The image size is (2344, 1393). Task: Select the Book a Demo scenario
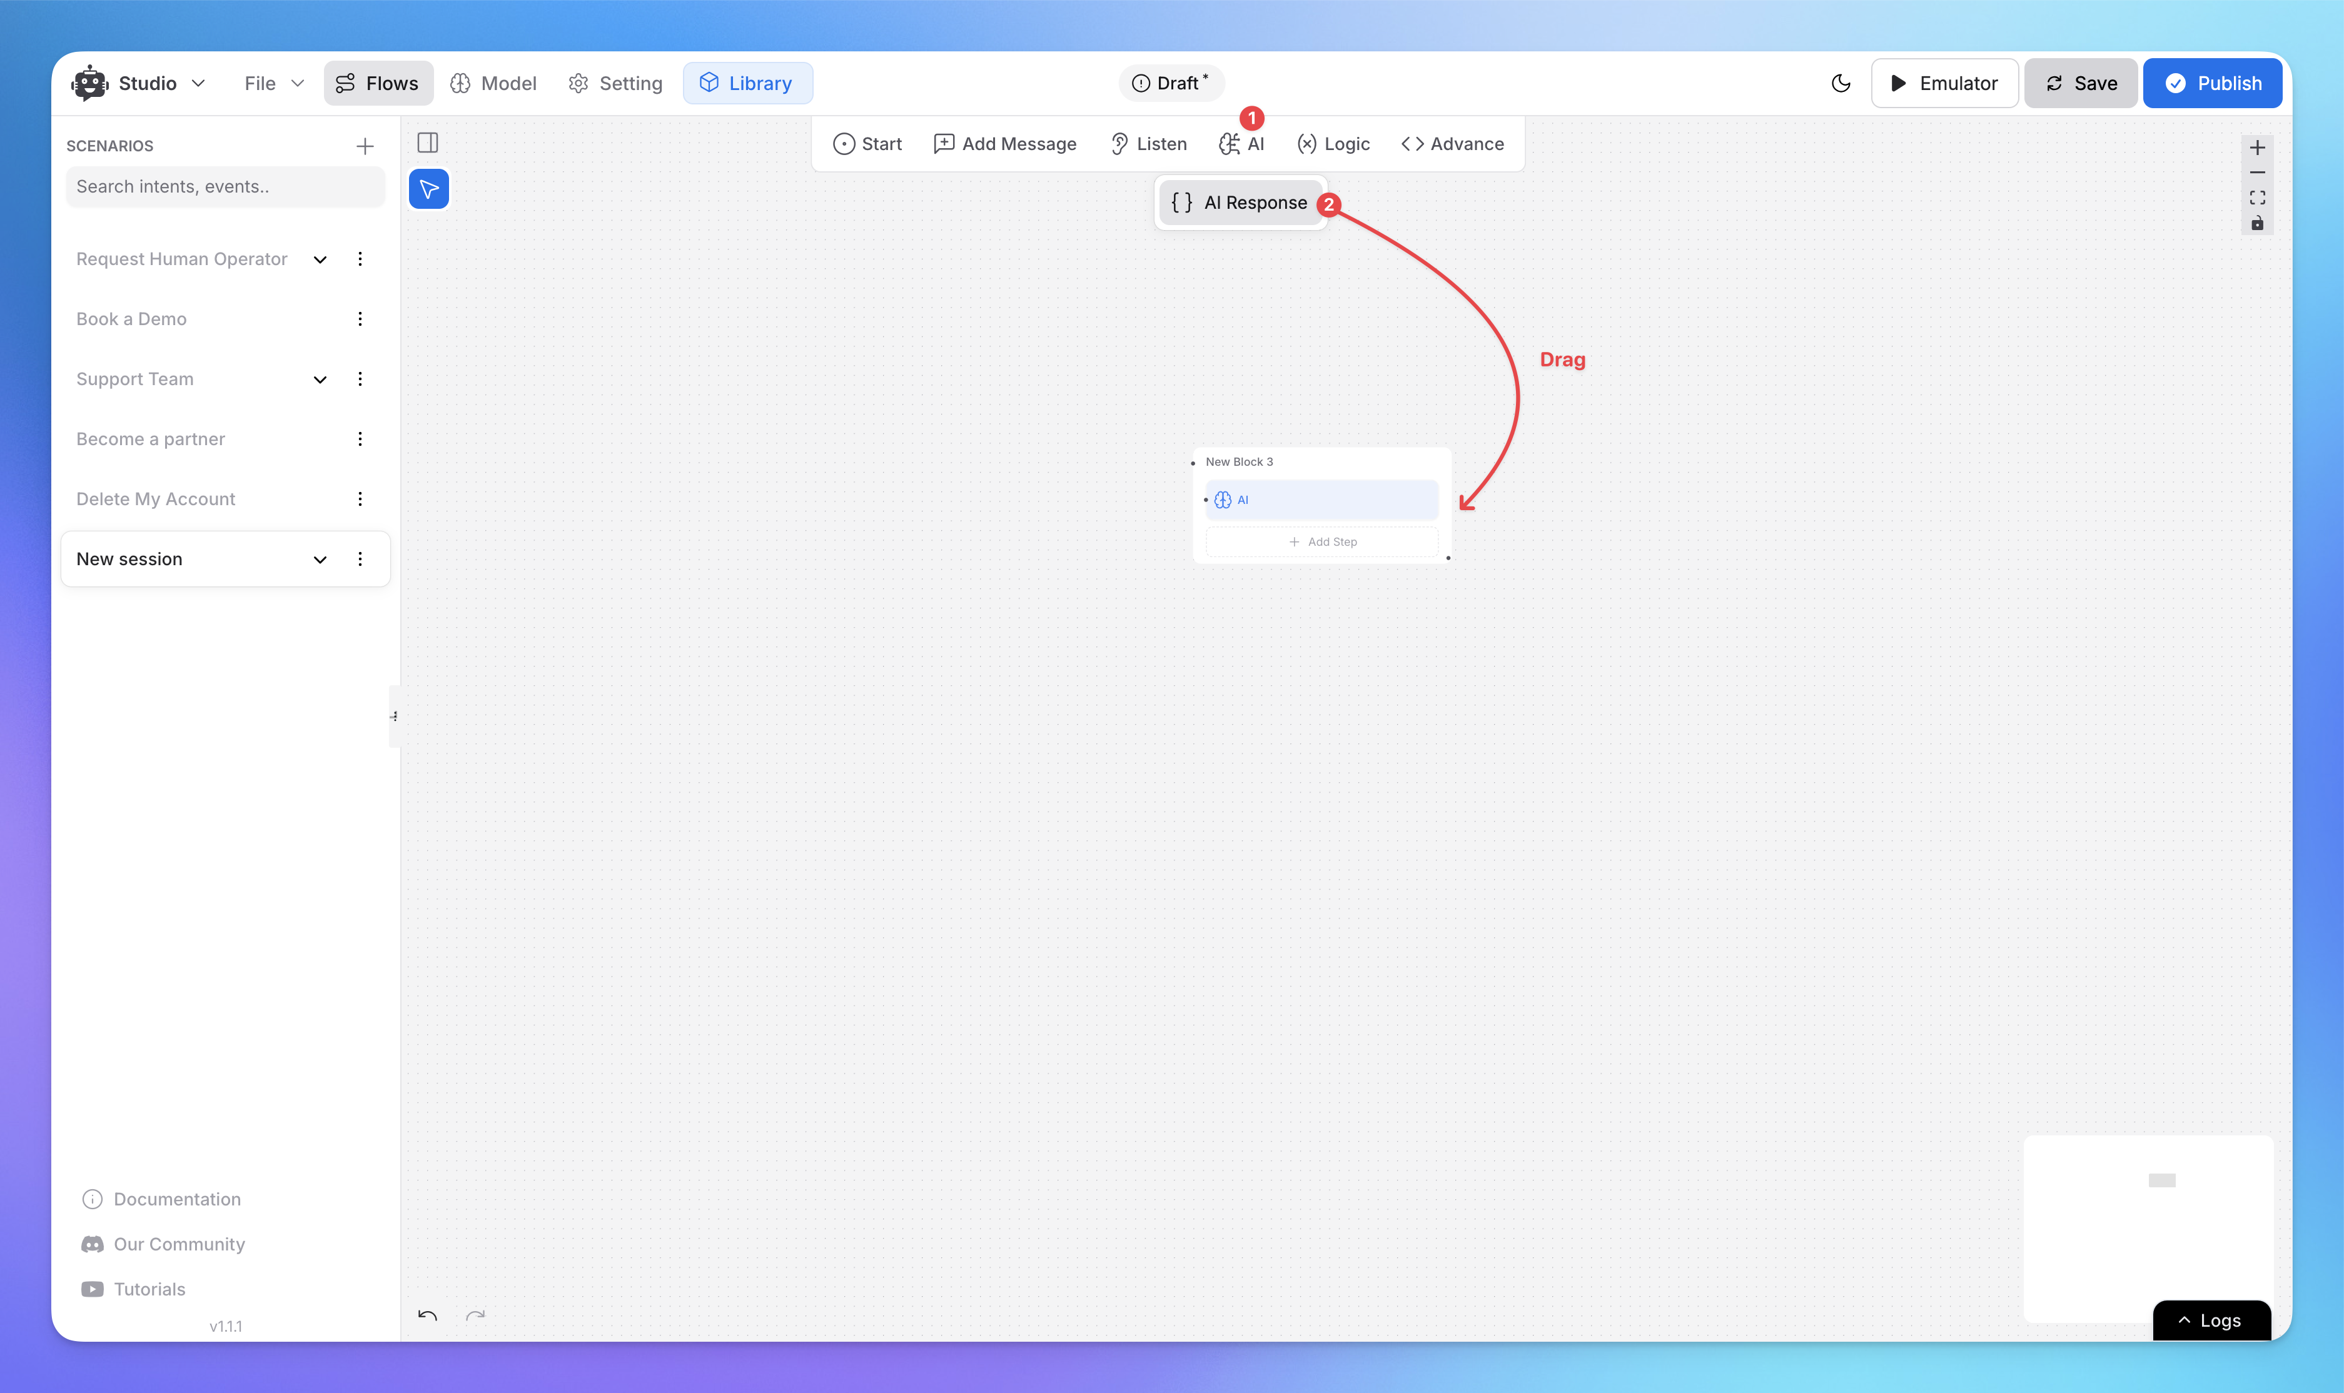point(131,319)
